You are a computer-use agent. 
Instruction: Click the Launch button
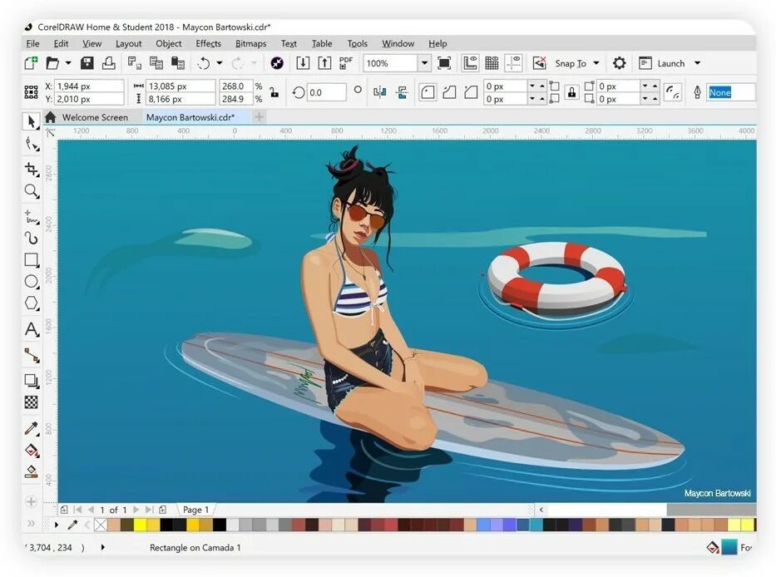[x=662, y=63]
